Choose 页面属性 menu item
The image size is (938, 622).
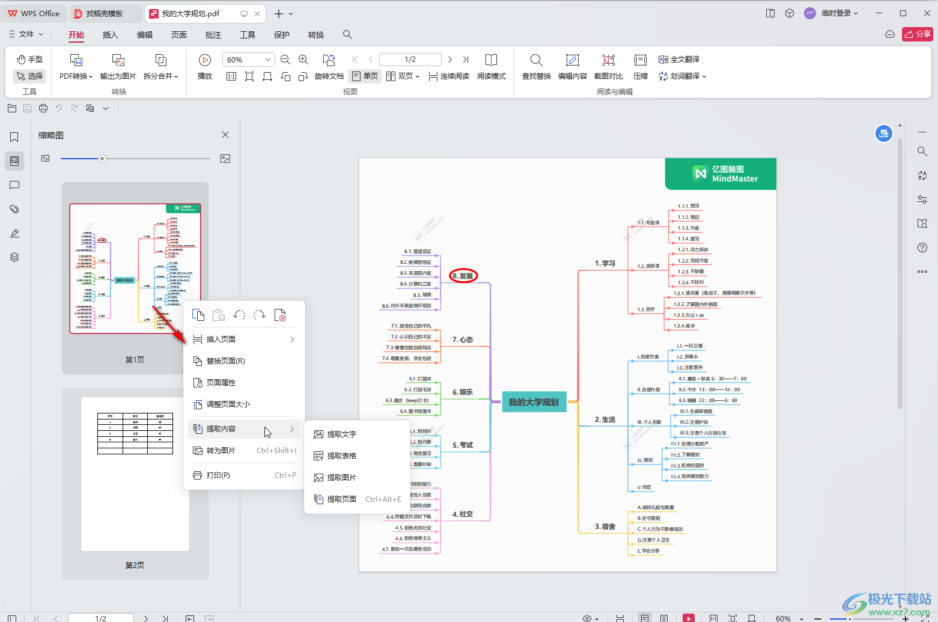click(x=244, y=383)
